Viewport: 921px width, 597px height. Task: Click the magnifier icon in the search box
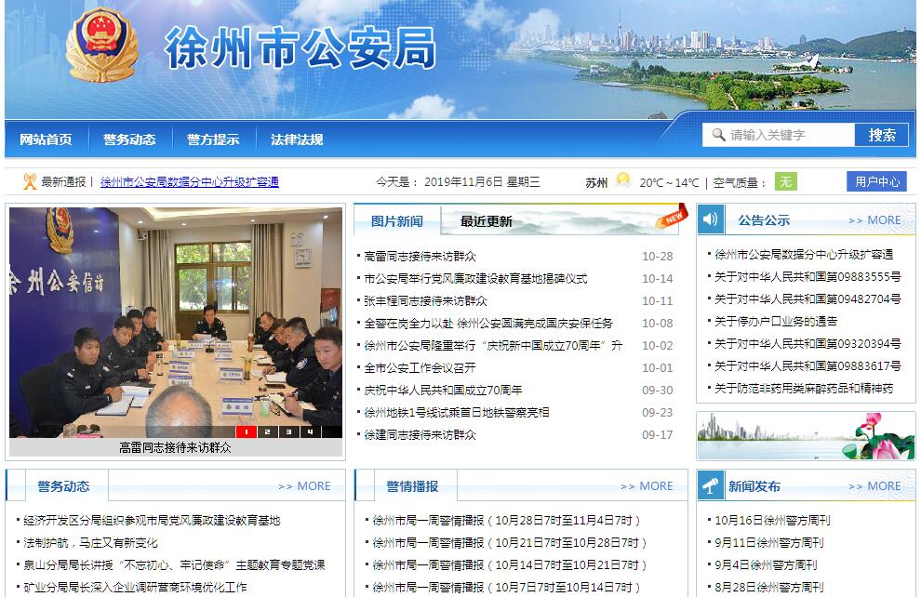[718, 135]
